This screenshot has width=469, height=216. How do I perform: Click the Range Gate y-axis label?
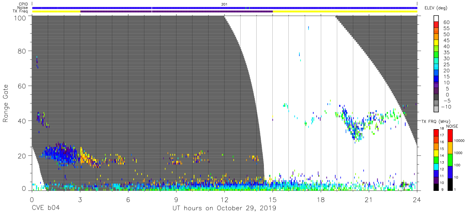6,104
